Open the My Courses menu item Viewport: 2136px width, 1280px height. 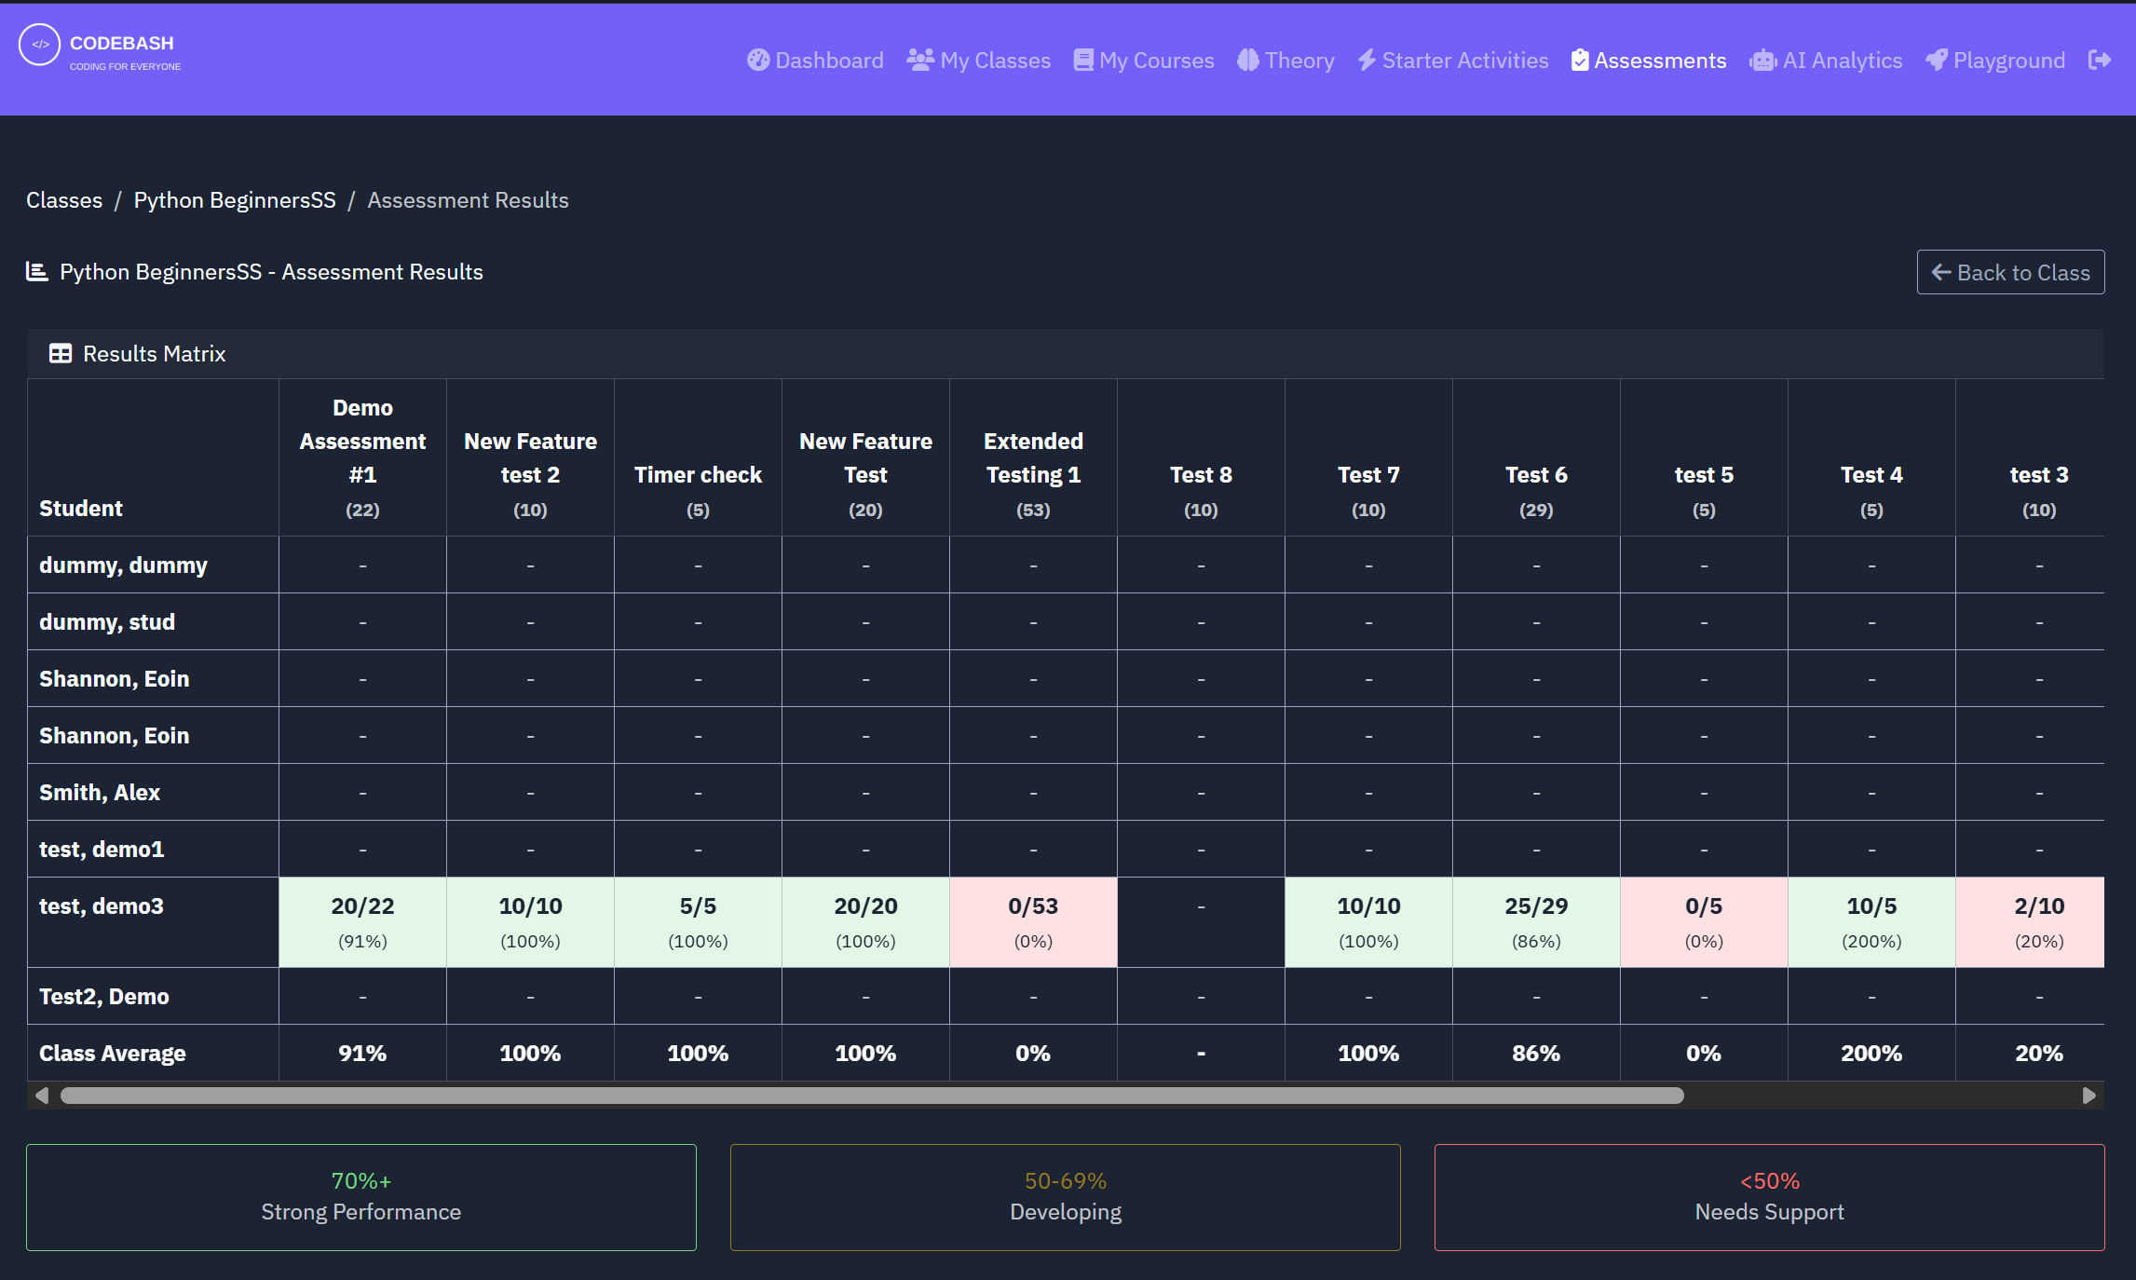1144,61
